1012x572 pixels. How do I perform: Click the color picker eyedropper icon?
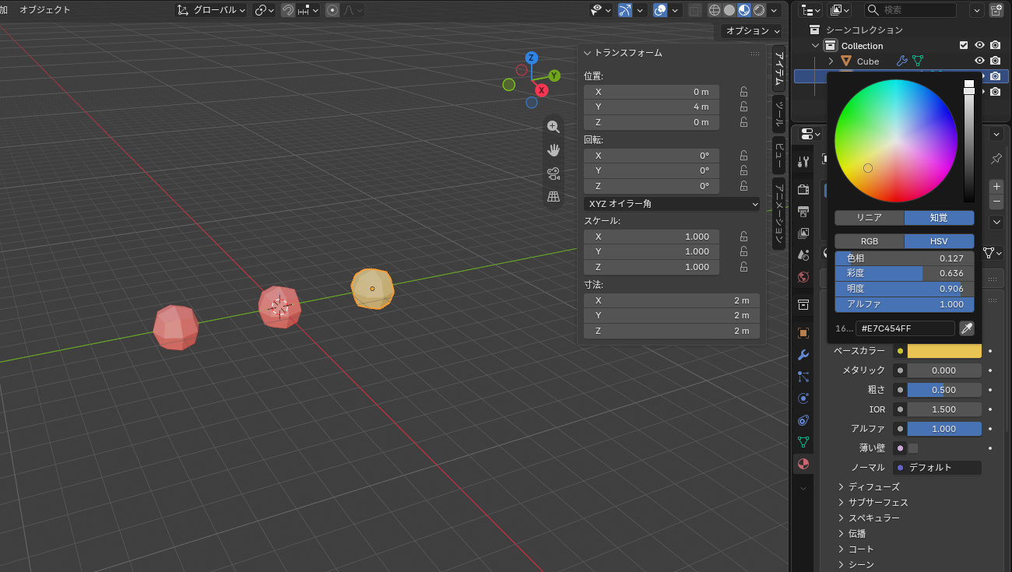tap(967, 328)
